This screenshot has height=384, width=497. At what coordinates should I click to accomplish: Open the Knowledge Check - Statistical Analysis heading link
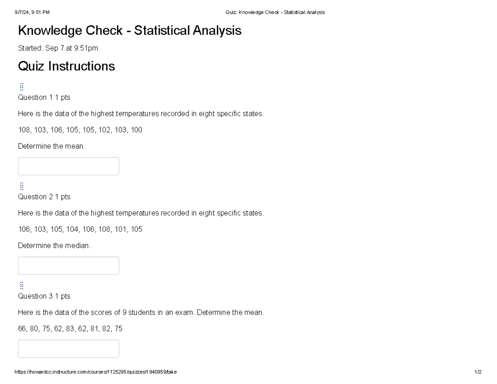click(129, 30)
